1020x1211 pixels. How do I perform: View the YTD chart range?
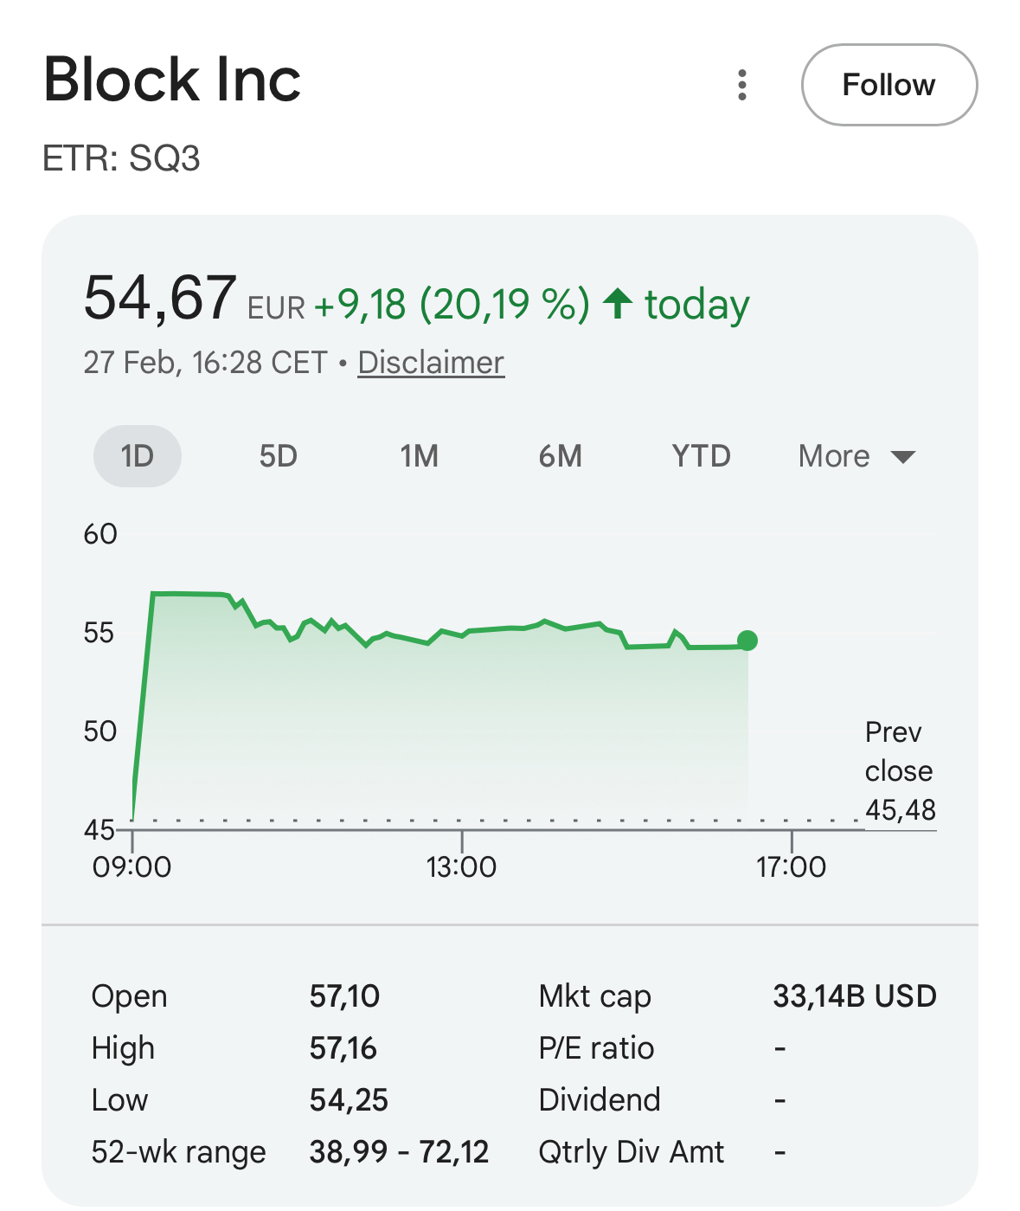click(x=701, y=455)
